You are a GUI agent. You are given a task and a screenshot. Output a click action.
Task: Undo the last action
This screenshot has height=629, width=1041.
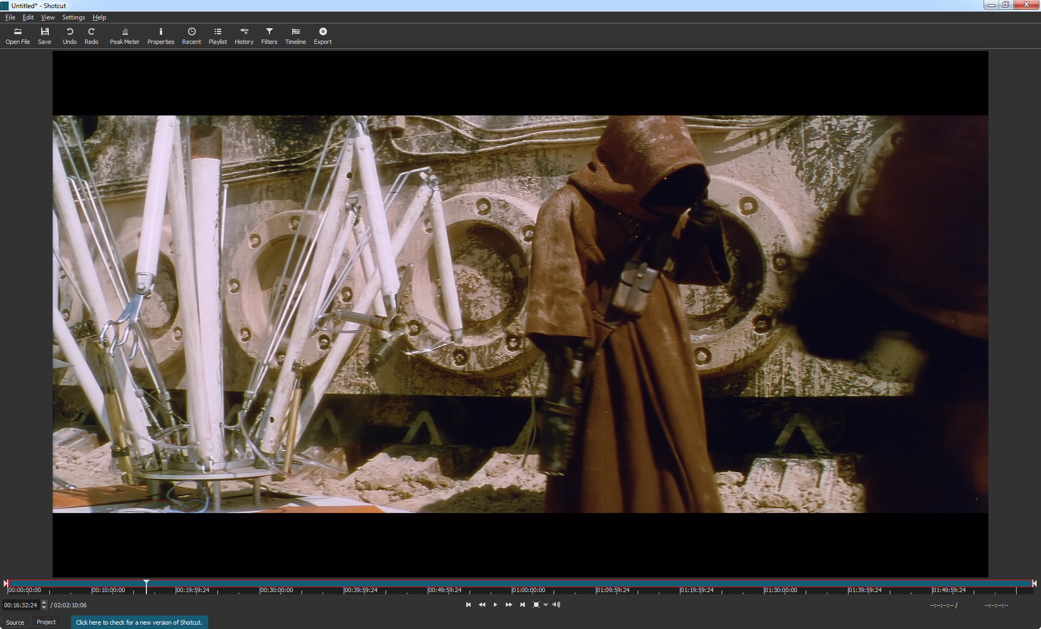(69, 36)
